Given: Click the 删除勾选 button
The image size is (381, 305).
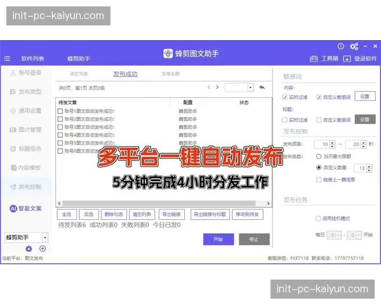Looking at the screenshot, I should coord(114,214).
